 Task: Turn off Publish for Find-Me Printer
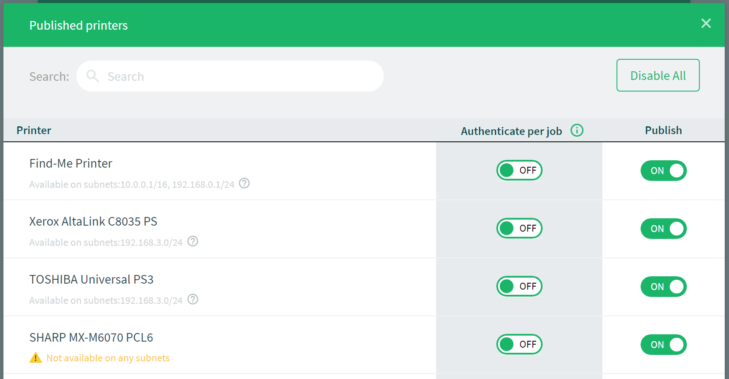pos(664,171)
